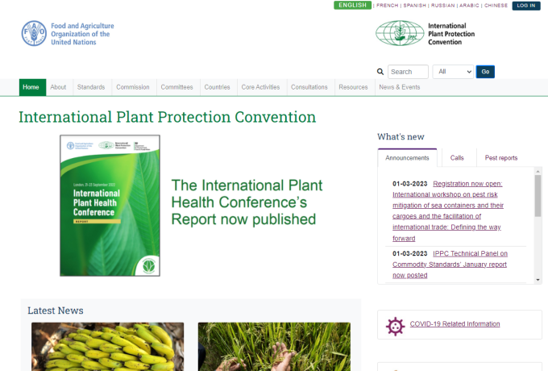Viewport: 548px width, 371px height.
Task: Open COVID-19 Related Information link
Action: pyautogui.click(x=455, y=323)
